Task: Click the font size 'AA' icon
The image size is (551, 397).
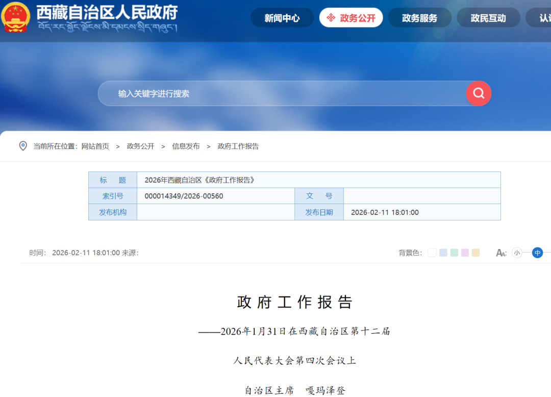Action: click(501, 253)
